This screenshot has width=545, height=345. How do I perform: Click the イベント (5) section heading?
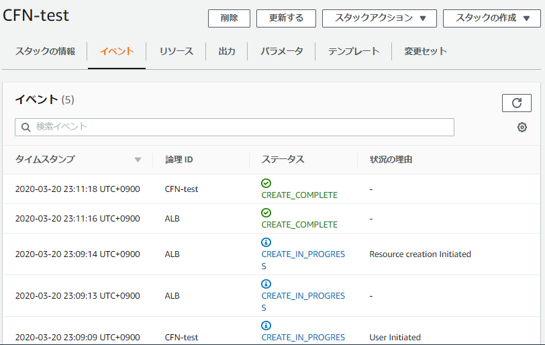tap(44, 100)
